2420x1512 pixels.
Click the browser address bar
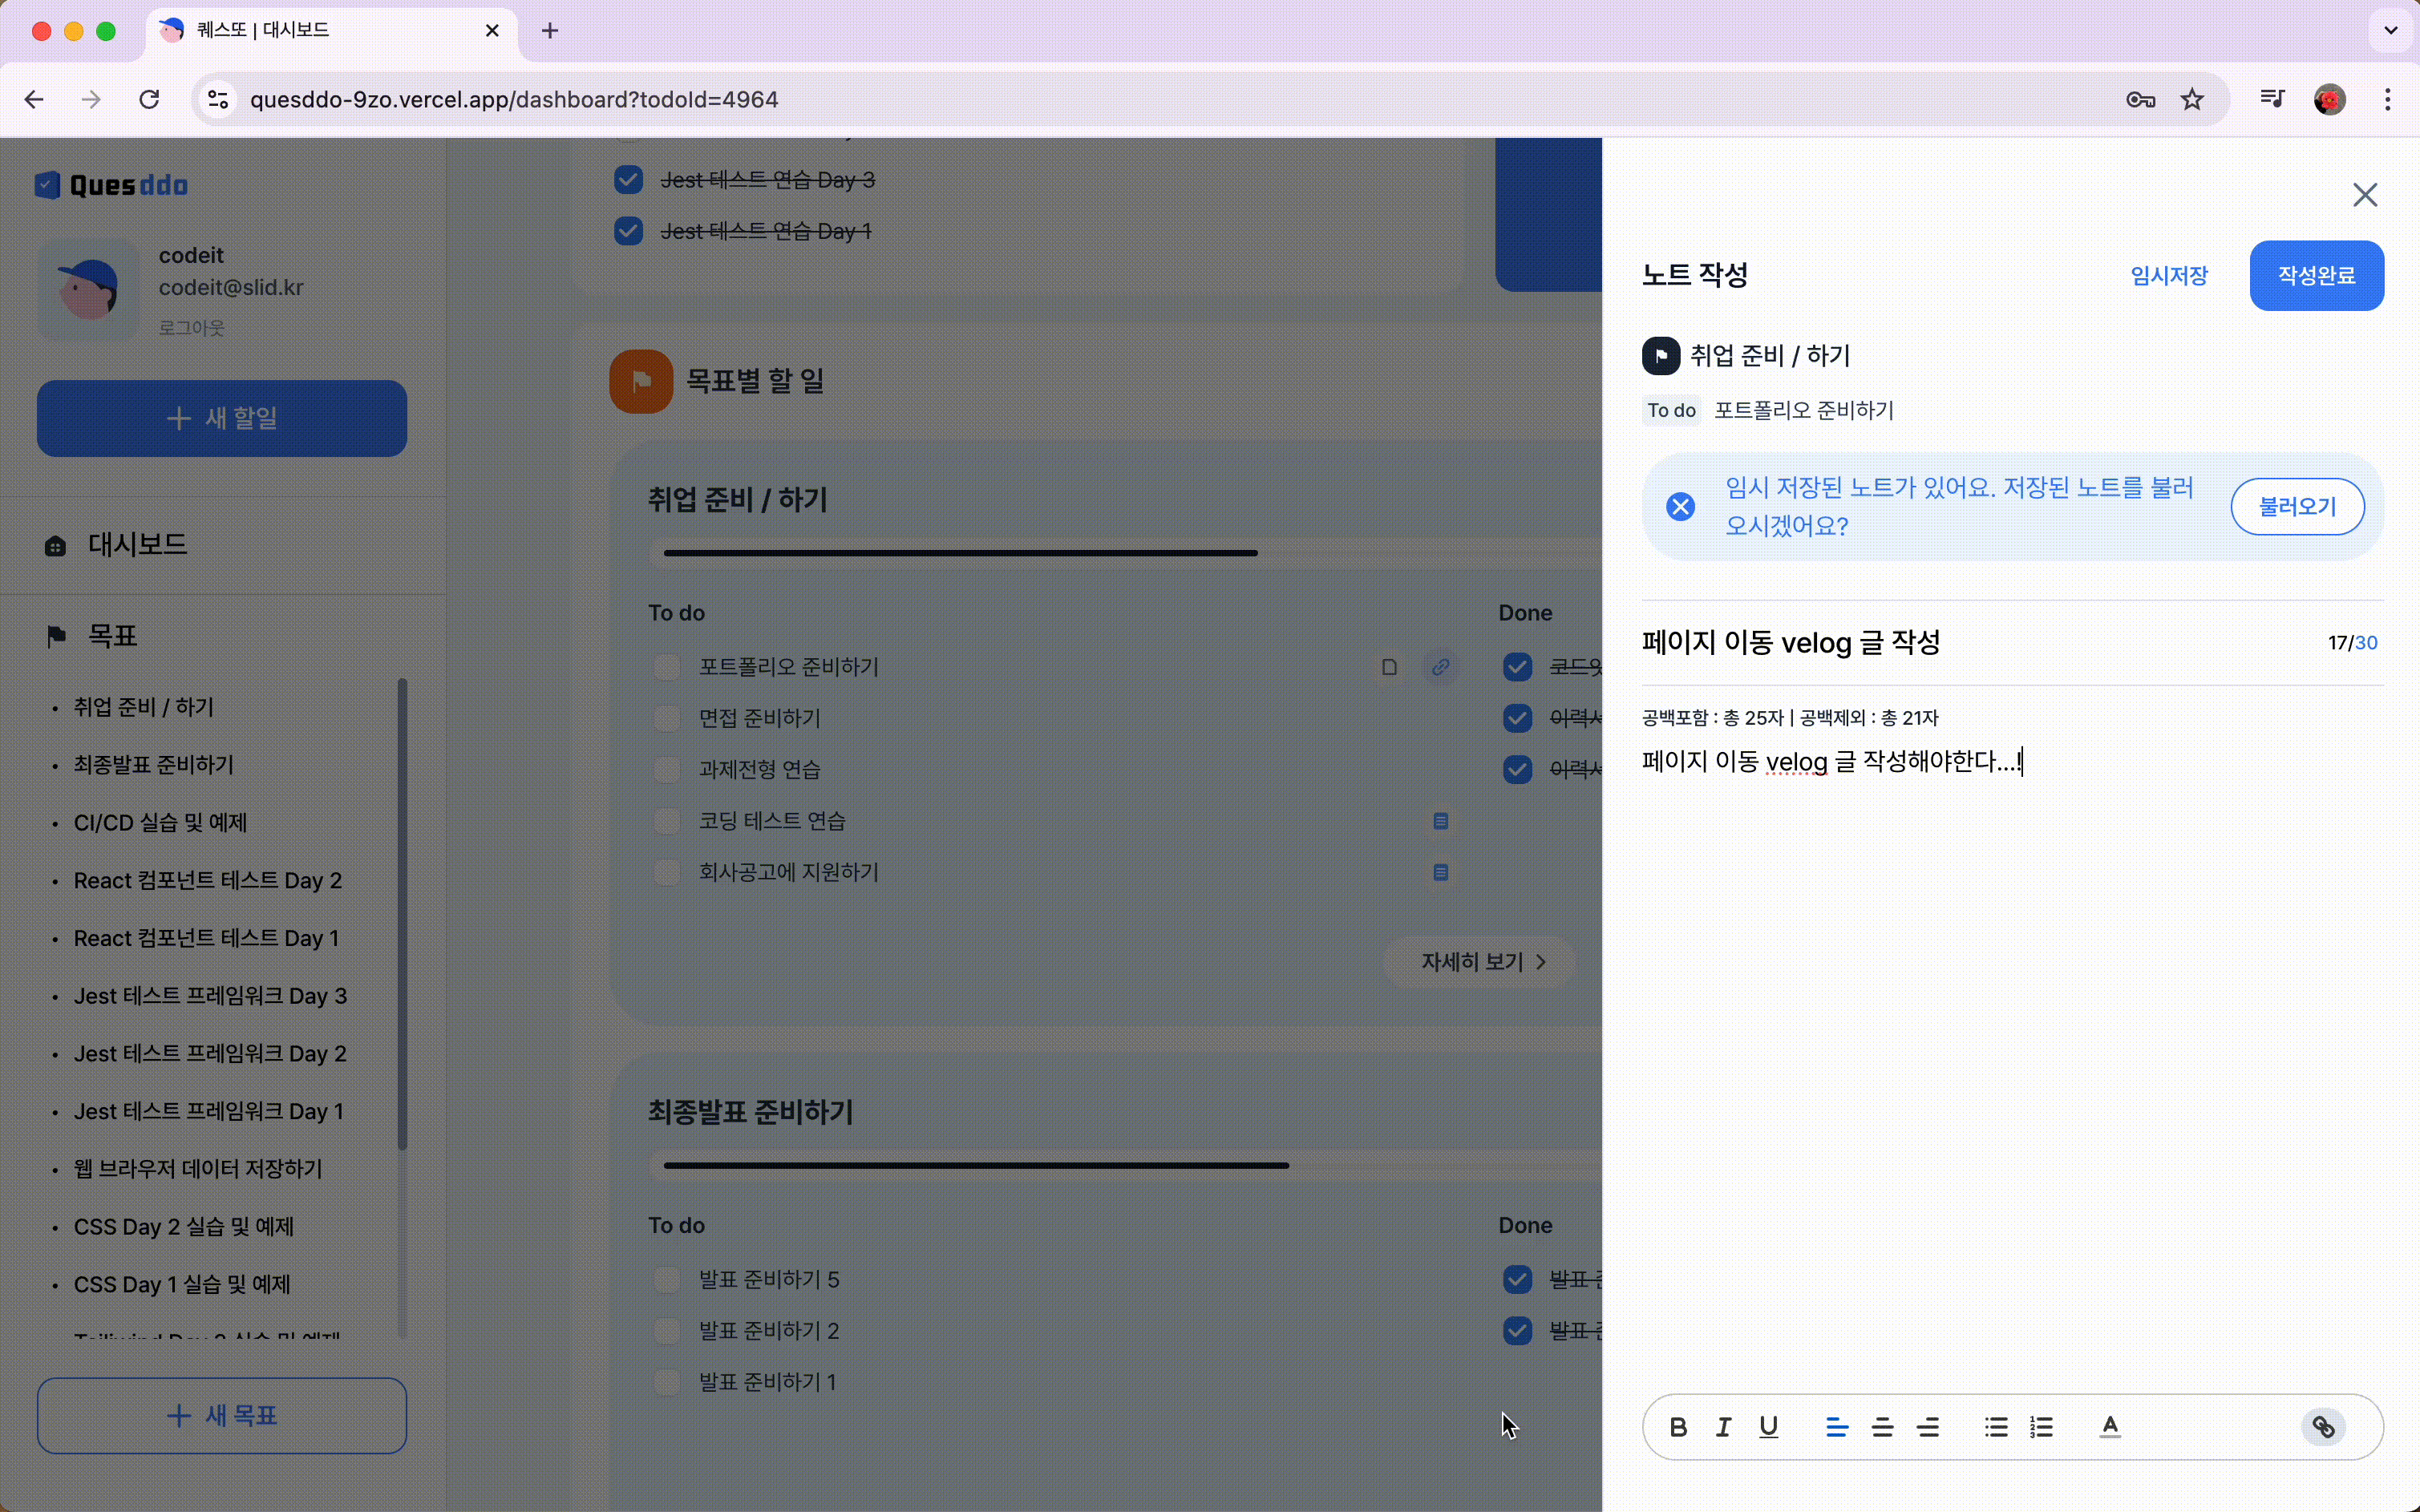[800, 99]
